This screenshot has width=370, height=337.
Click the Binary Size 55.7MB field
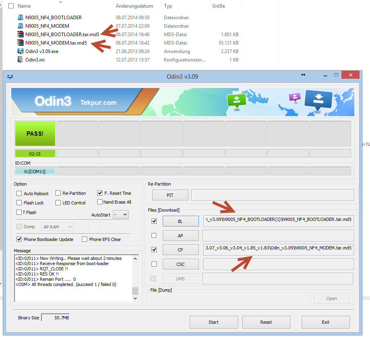[x=55, y=318]
